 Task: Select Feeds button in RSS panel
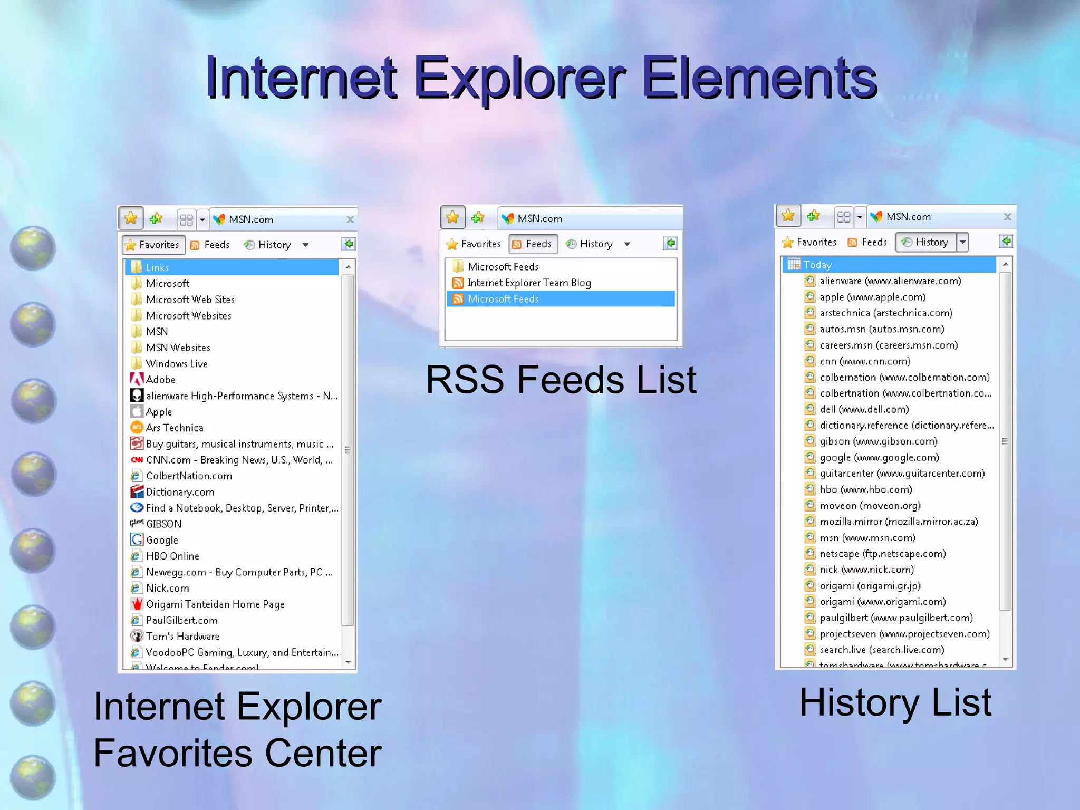point(533,244)
